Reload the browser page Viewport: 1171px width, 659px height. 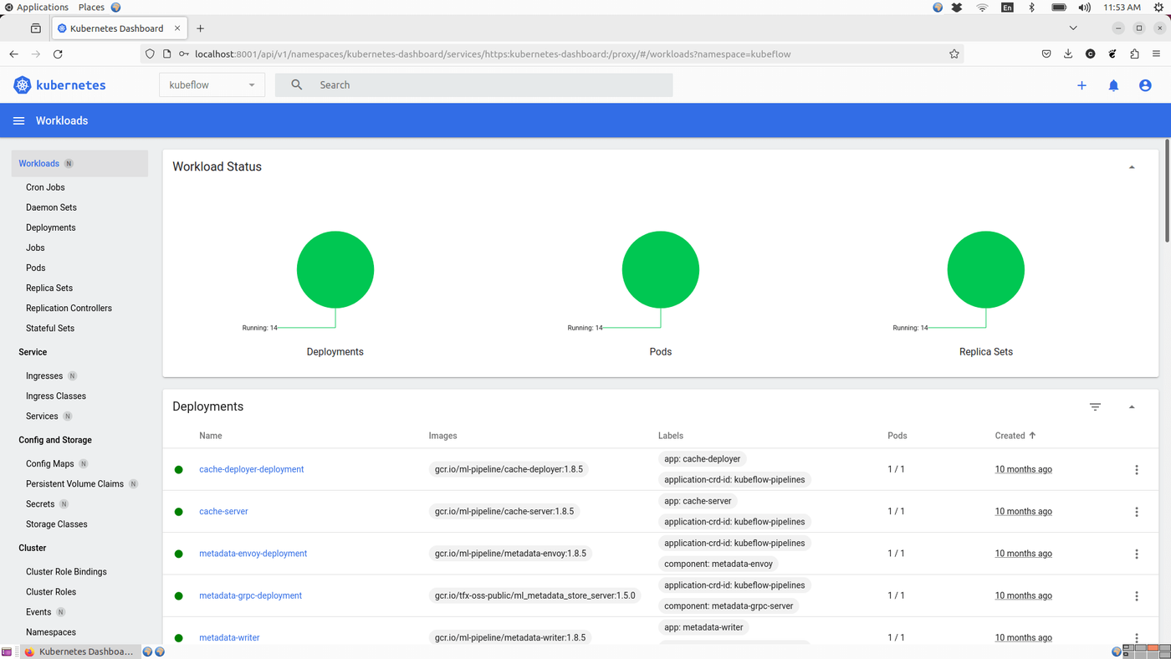[x=58, y=54]
